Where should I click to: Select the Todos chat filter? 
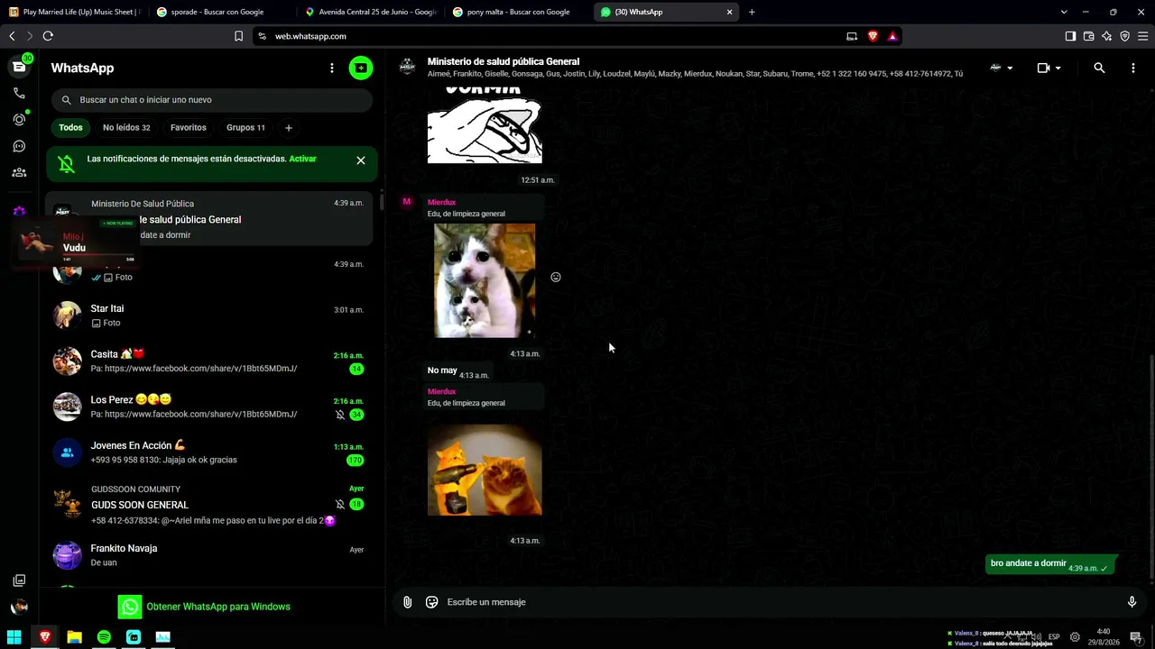pos(70,128)
